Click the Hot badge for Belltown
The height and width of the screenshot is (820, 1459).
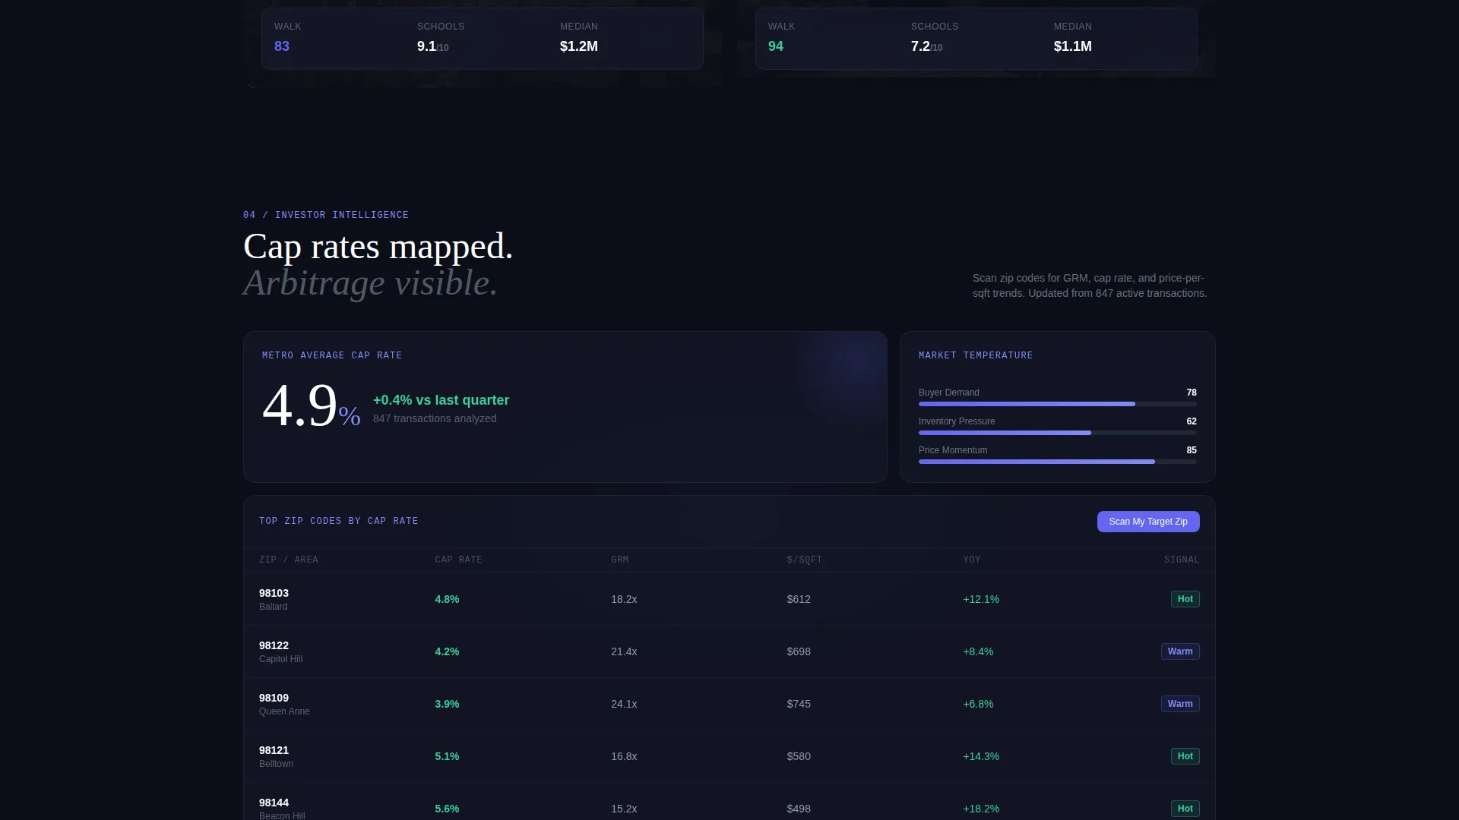point(1185,756)
